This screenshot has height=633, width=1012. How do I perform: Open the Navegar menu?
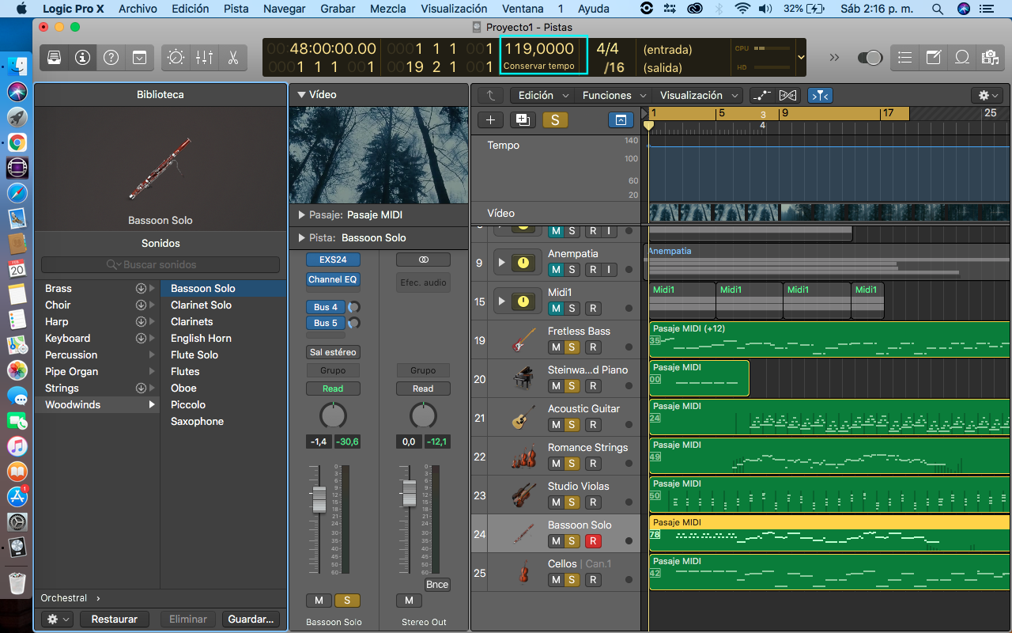point(285,9)
